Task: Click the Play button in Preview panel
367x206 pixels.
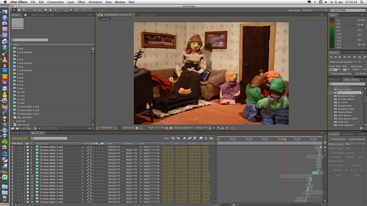Action: (x=340, y=57)
